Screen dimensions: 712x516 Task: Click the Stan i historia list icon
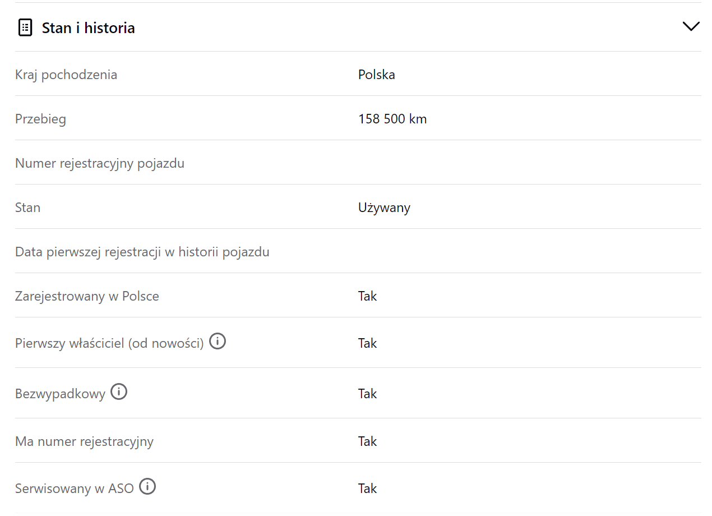click(25, 27)
